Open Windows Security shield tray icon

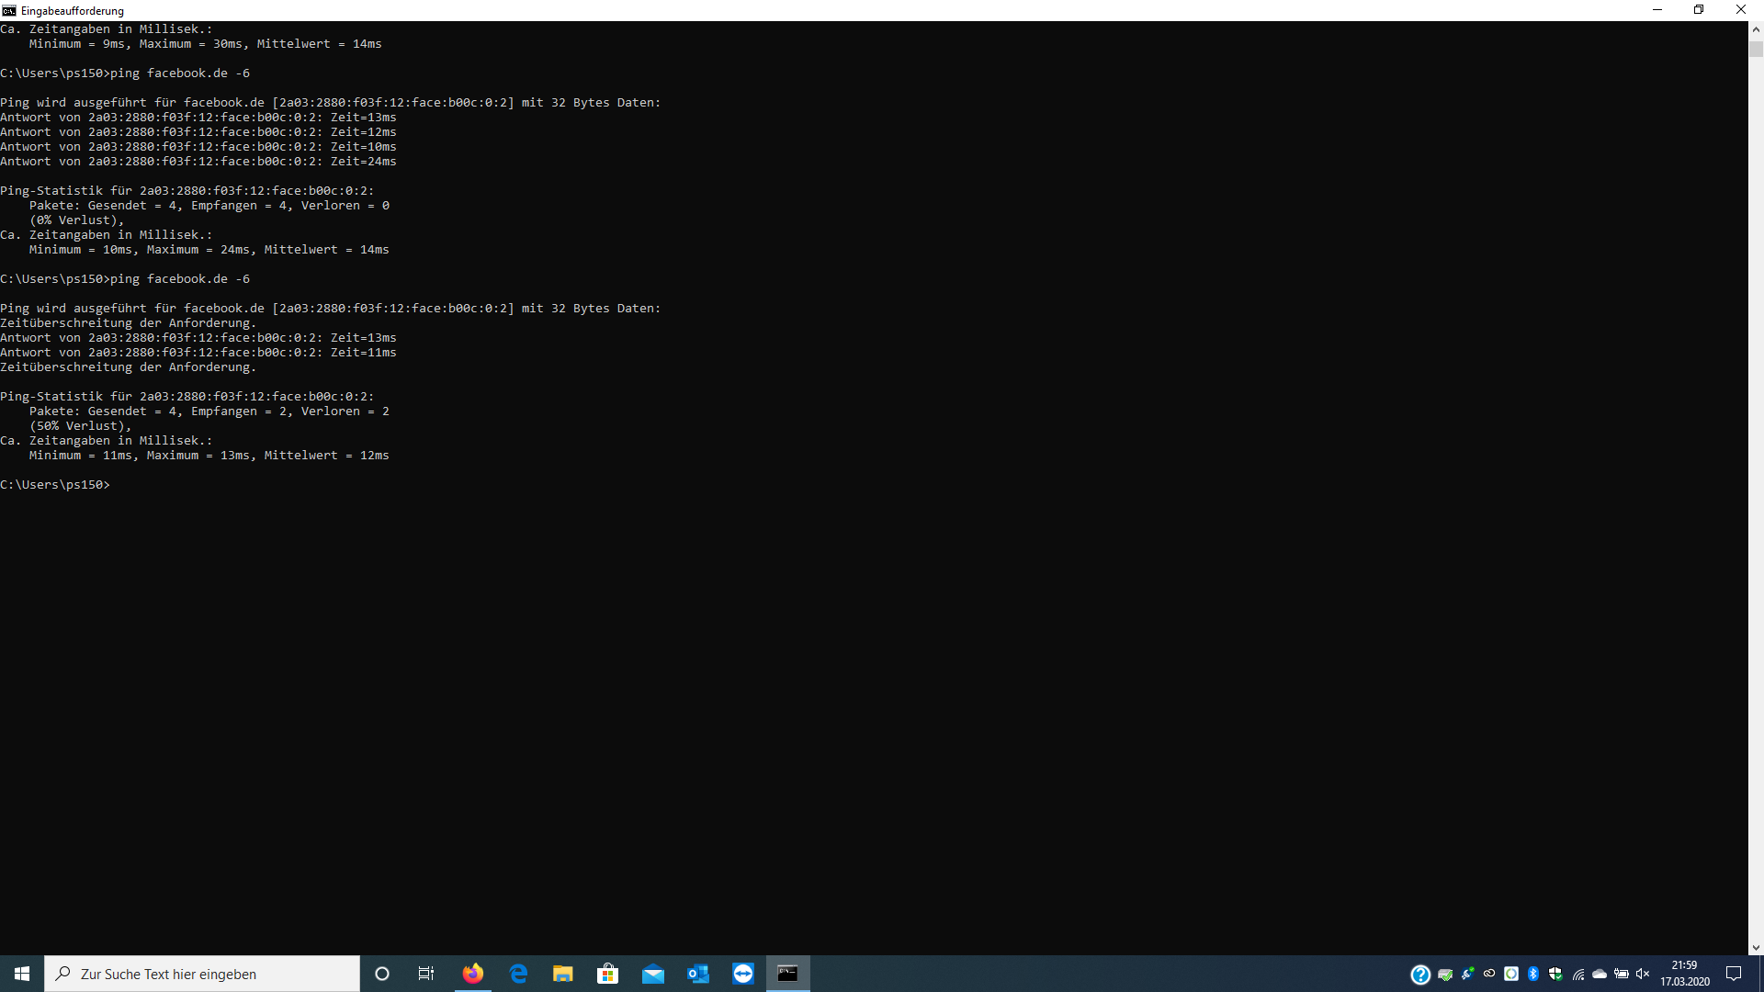(x=1555, y=974)
